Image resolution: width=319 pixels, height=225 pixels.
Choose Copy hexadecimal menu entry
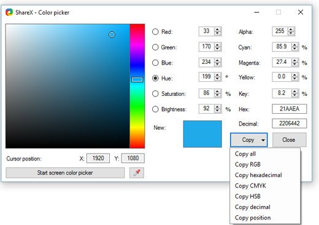click(x=265, y=175)
